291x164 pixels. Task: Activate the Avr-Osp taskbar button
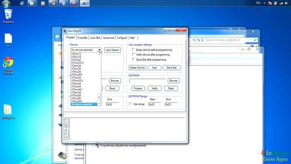(x=85, y=3)
